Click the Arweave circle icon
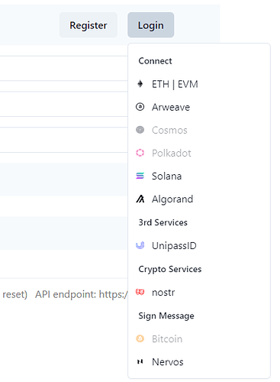This screenshot has width=280, height=382. [x=140, y=107]
